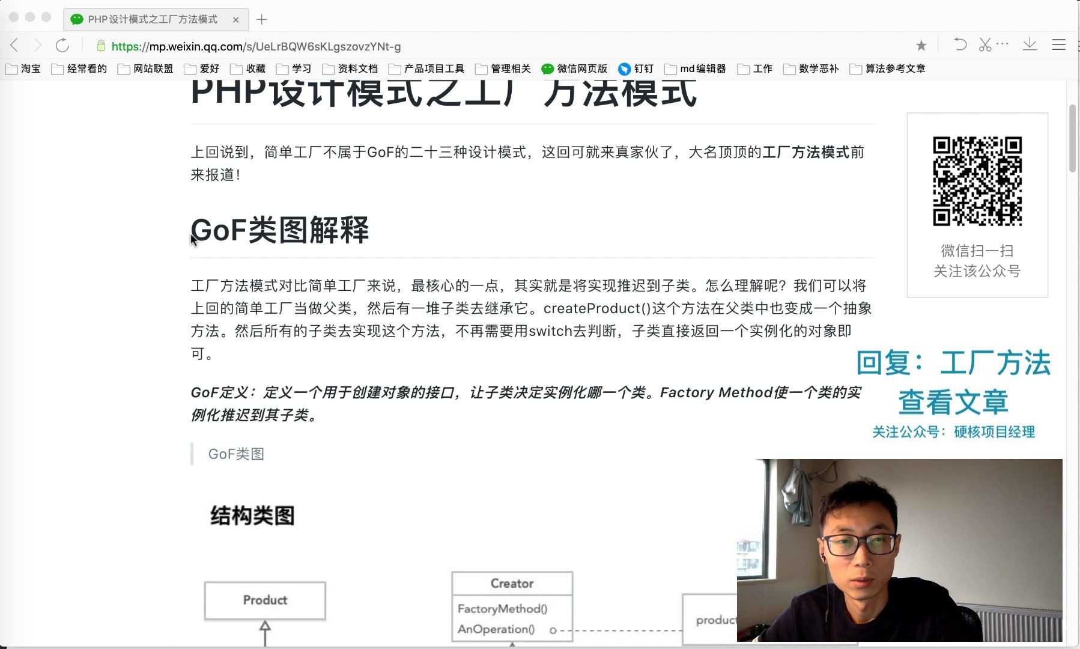Click the GoF类图 blockquote text
The height and width of the screenshot is (649, 1080).
[x=236, y=454]
